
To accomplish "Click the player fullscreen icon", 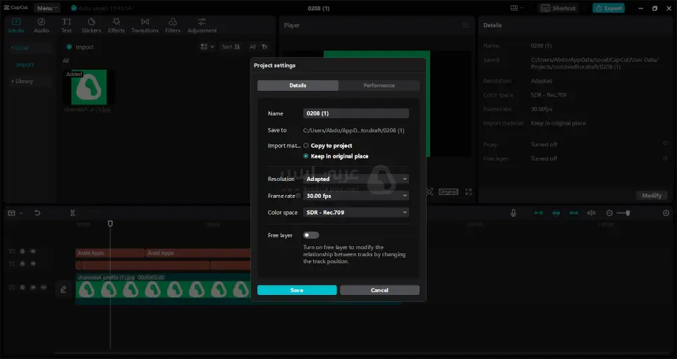I will click(468, 191).
